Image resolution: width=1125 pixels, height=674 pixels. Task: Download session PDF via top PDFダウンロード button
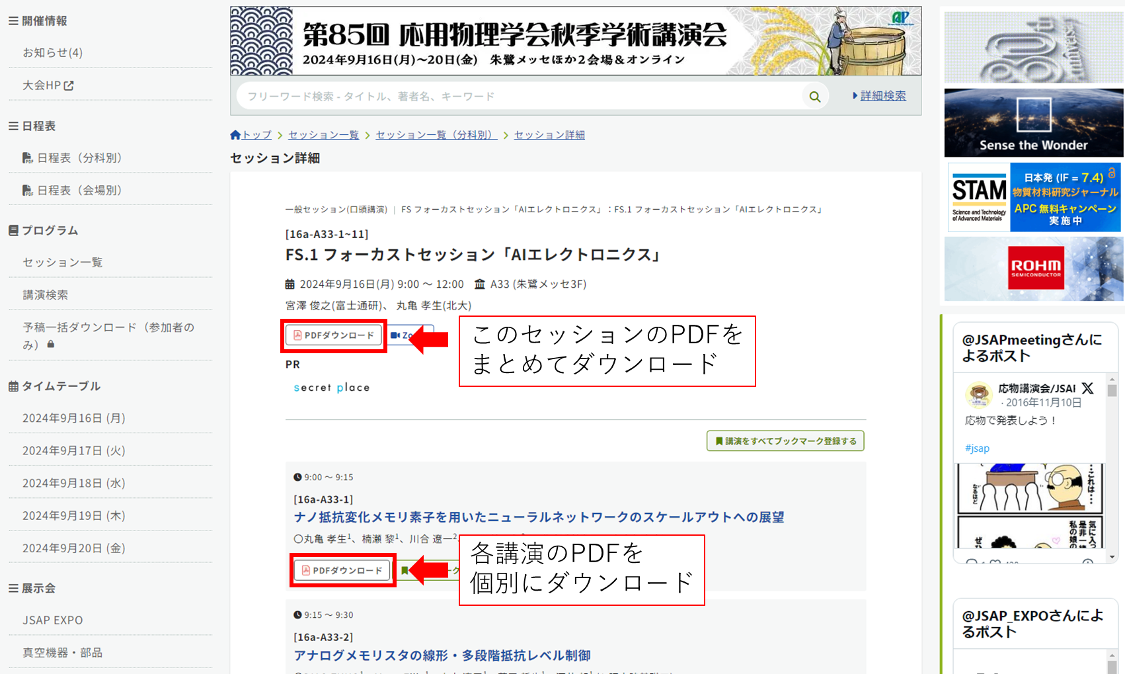[334, 335]
